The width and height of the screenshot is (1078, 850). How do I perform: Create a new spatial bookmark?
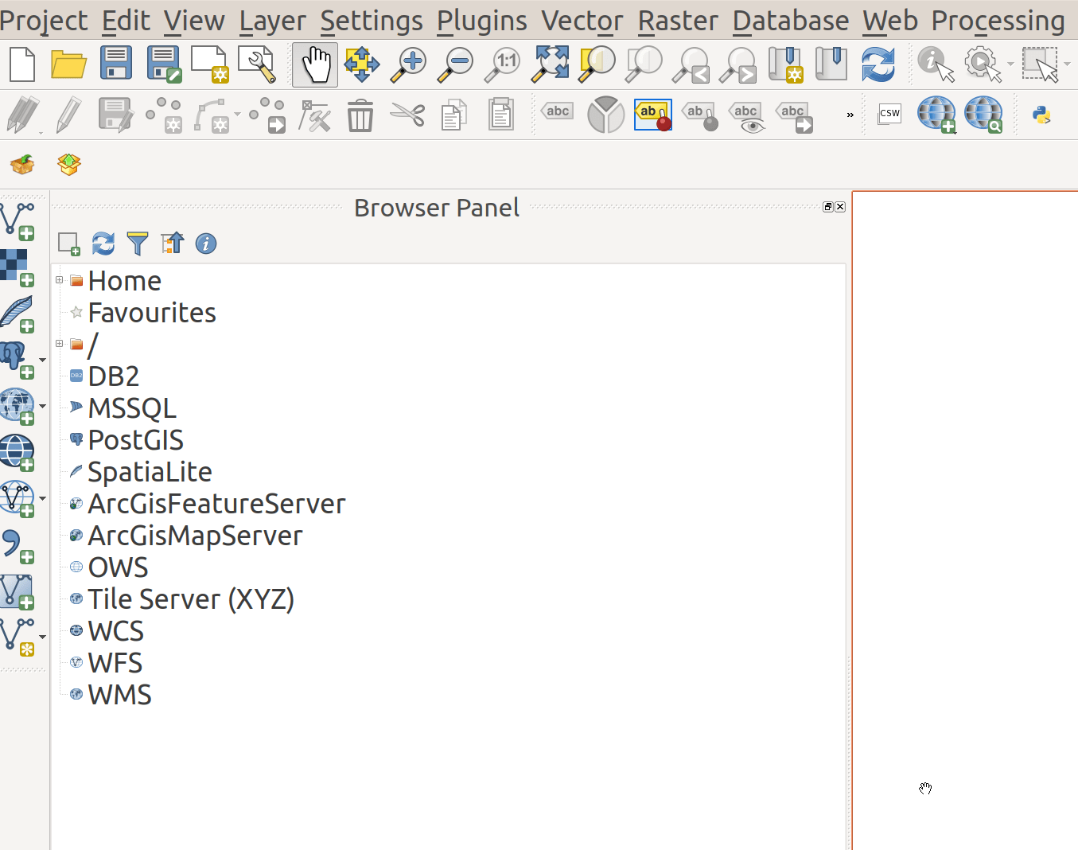785,64
